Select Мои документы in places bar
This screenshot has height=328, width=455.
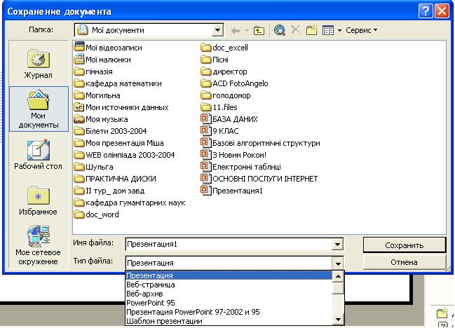pyautogui.click(x=39, y=109)
